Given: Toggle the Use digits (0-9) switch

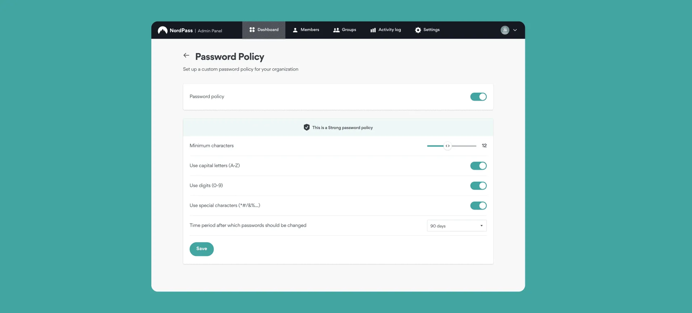Looking at the screenshot, I should pyautogui.click(x=478, y=186).
